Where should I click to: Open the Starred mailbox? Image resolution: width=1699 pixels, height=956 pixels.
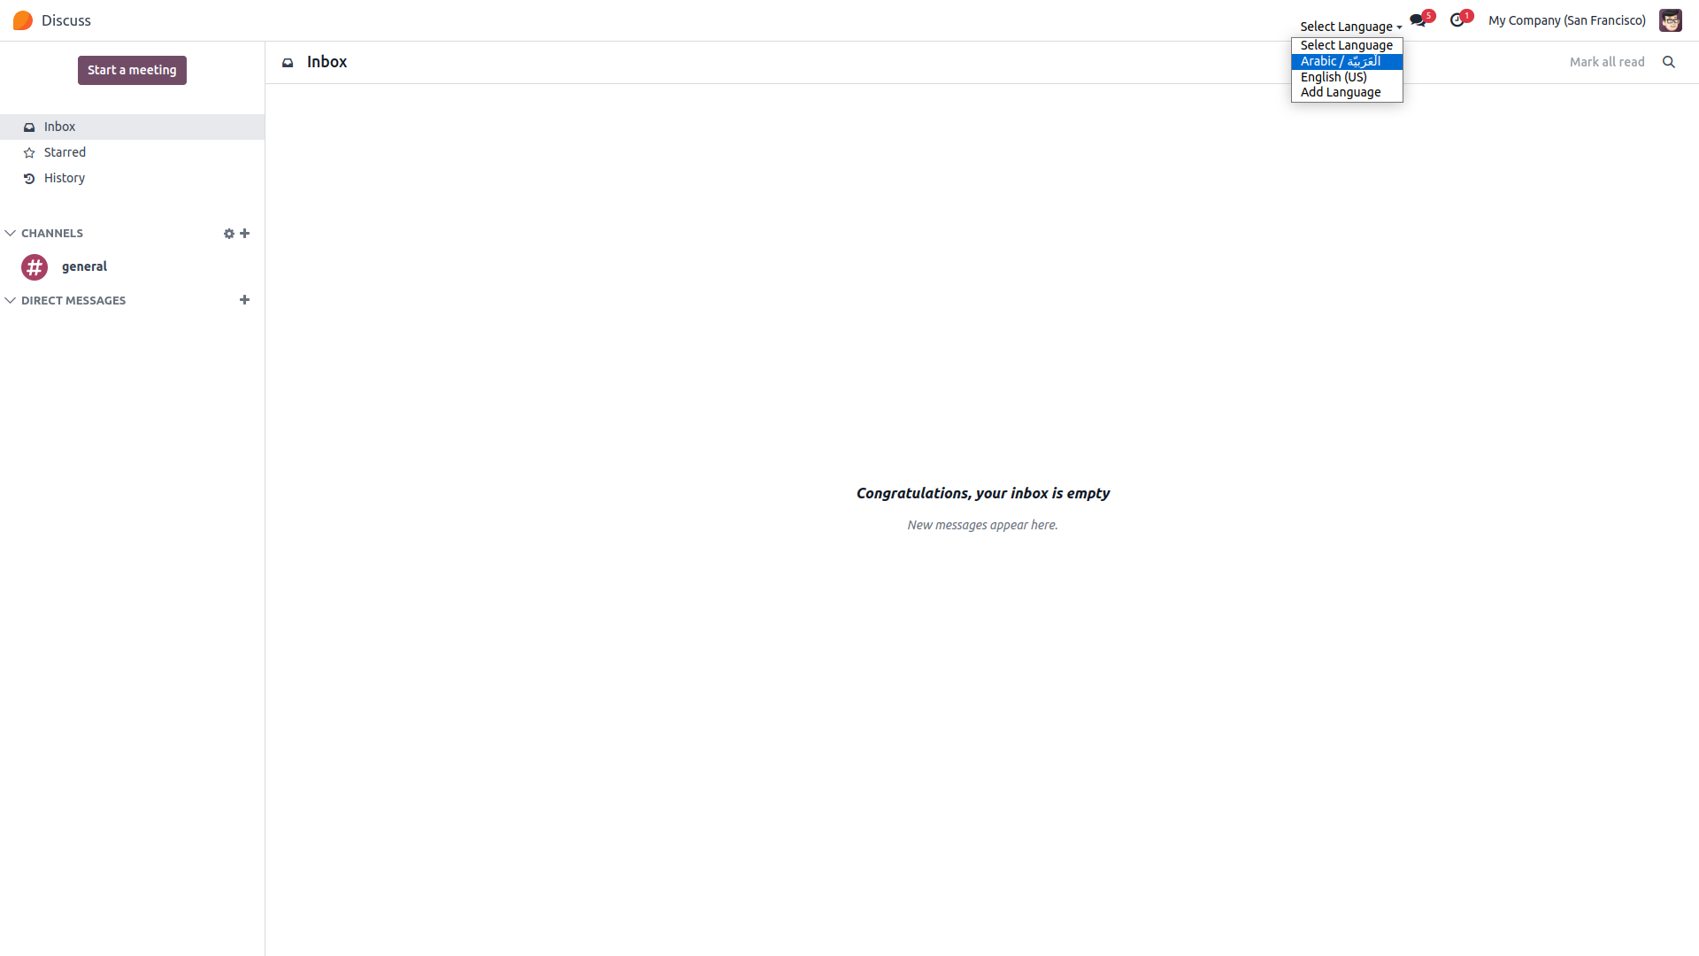pos(65,152)
